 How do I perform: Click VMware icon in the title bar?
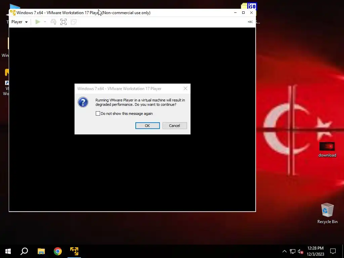click(13, 12)
